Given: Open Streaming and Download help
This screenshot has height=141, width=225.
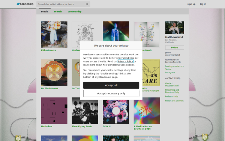Looking at the screenshot, I should click(x=172, y=91).
